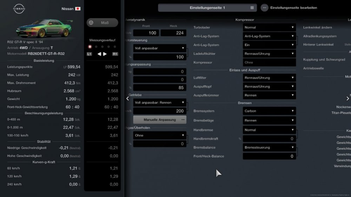This screenshot has height=197, width=351.
Task: Click the 0-400 m time 12,28
Action: pyautogui.click(x=68, y=119)
